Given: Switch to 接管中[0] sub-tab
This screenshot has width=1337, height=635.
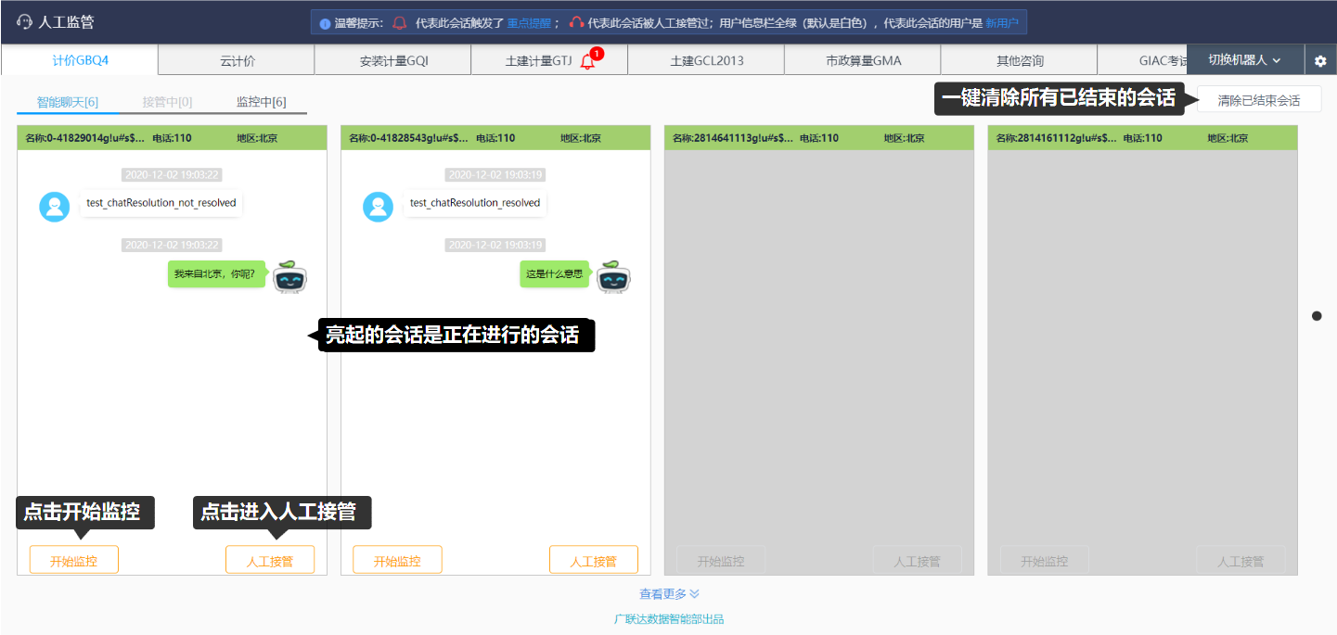Looking at the screenshot, I should (x=167, y=102).
